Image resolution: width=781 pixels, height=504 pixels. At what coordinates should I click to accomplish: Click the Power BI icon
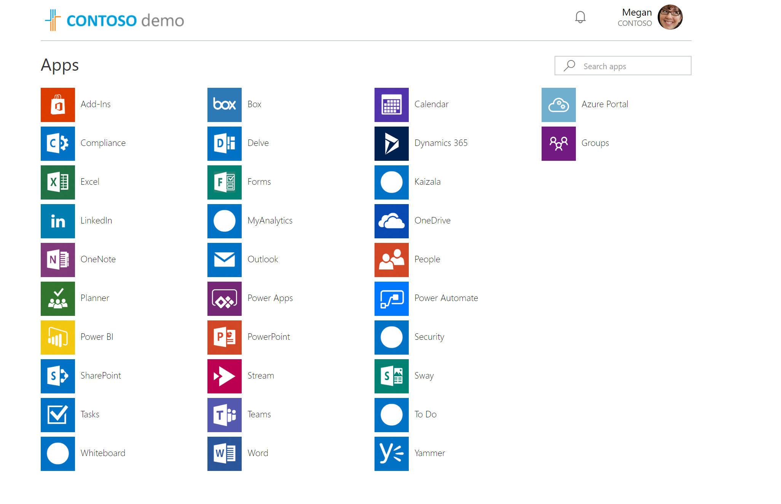point(58,338)
